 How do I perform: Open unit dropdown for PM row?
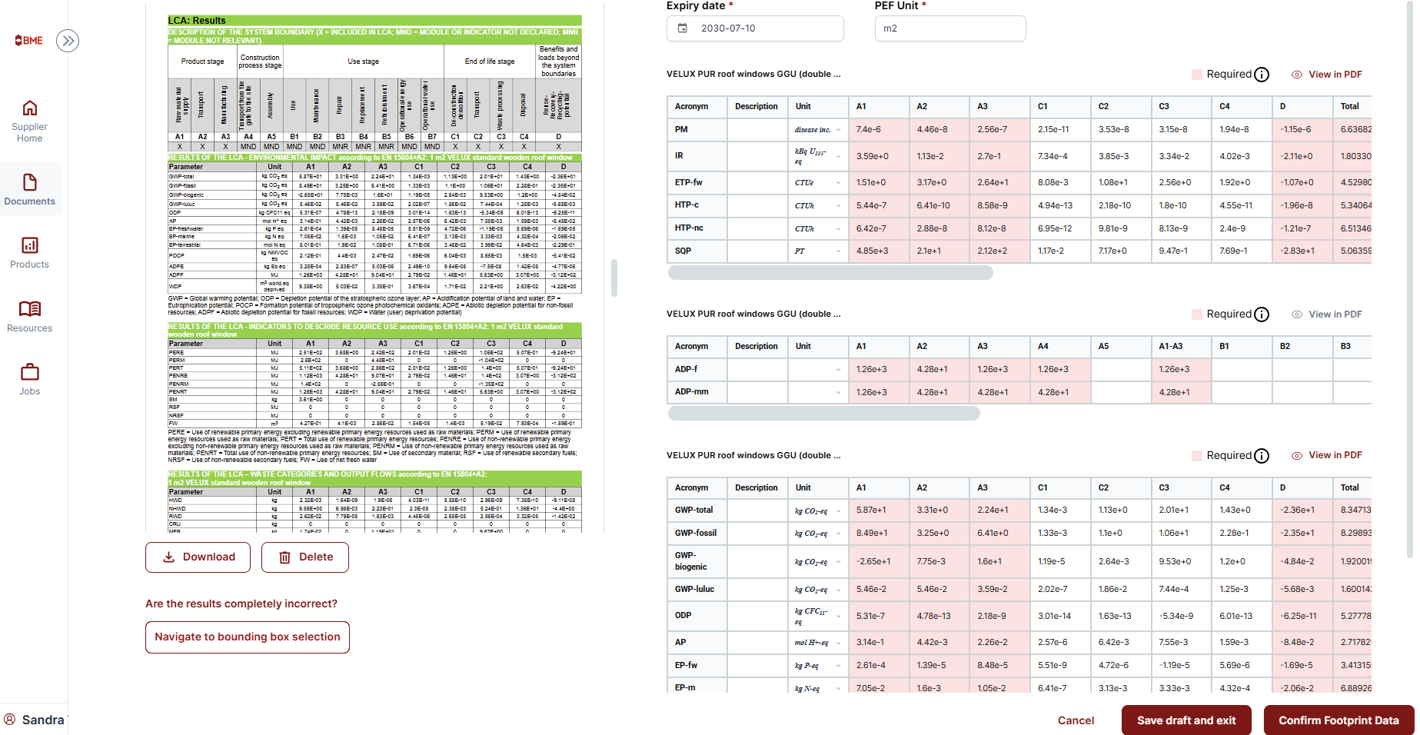tap(838, 130)
